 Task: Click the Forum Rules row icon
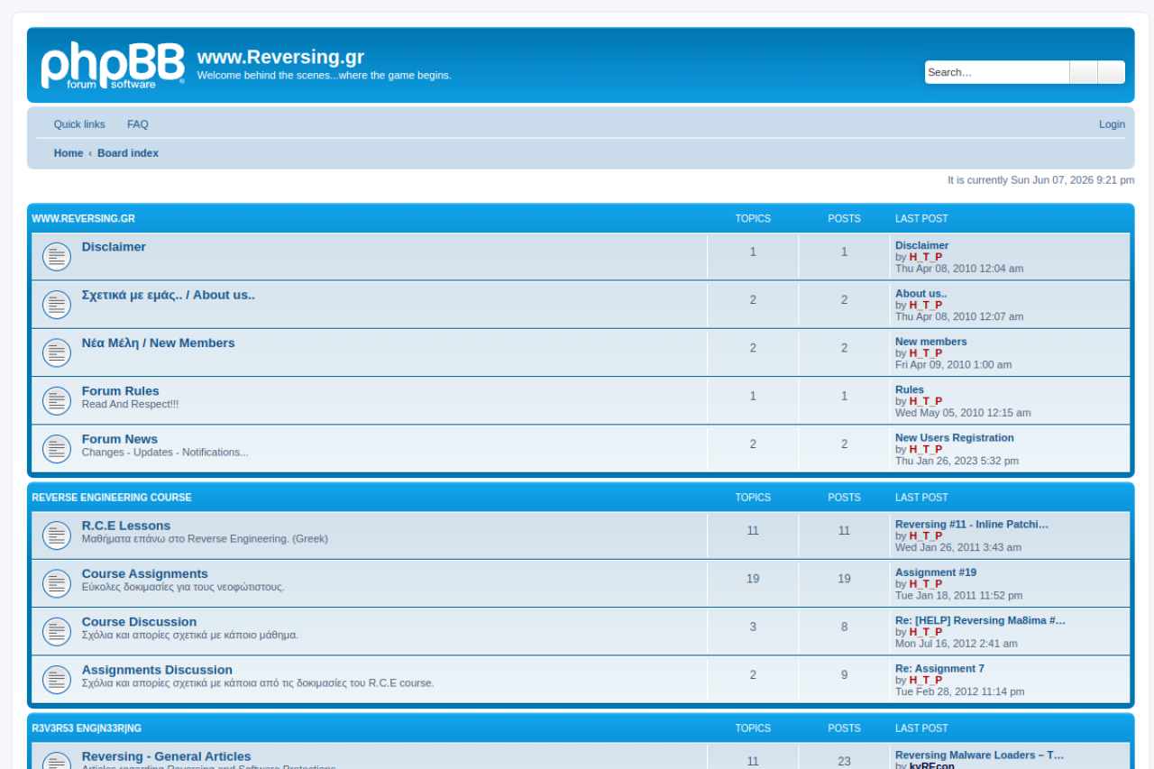57,401
